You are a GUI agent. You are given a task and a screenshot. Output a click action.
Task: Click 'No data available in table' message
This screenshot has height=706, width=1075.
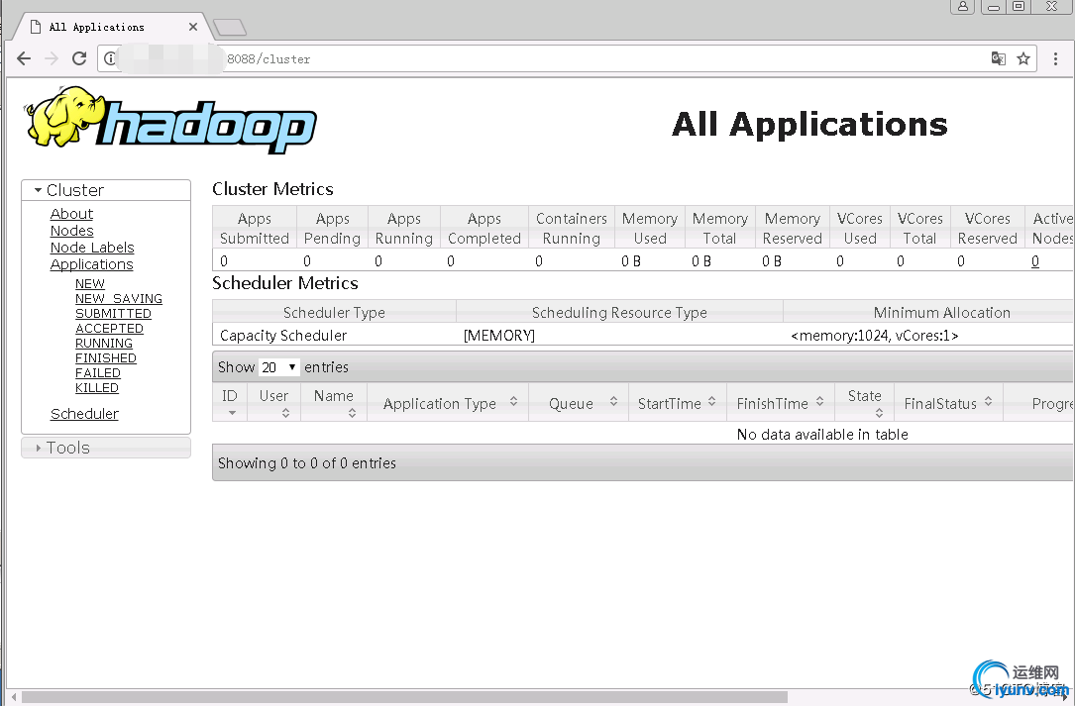click(822, 435)
